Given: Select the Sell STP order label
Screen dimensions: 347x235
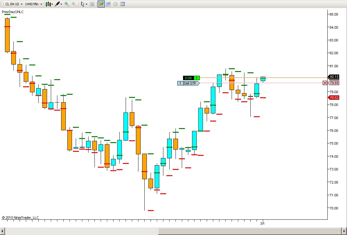Looking at the screenshot, I should tap(191, 83).
